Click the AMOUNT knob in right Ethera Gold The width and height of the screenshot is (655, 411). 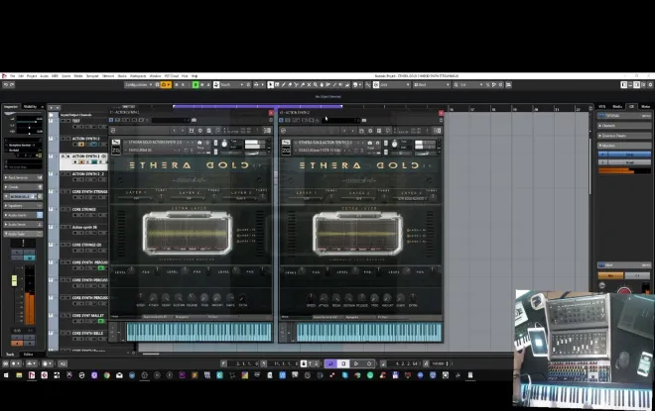pos(387,298)
